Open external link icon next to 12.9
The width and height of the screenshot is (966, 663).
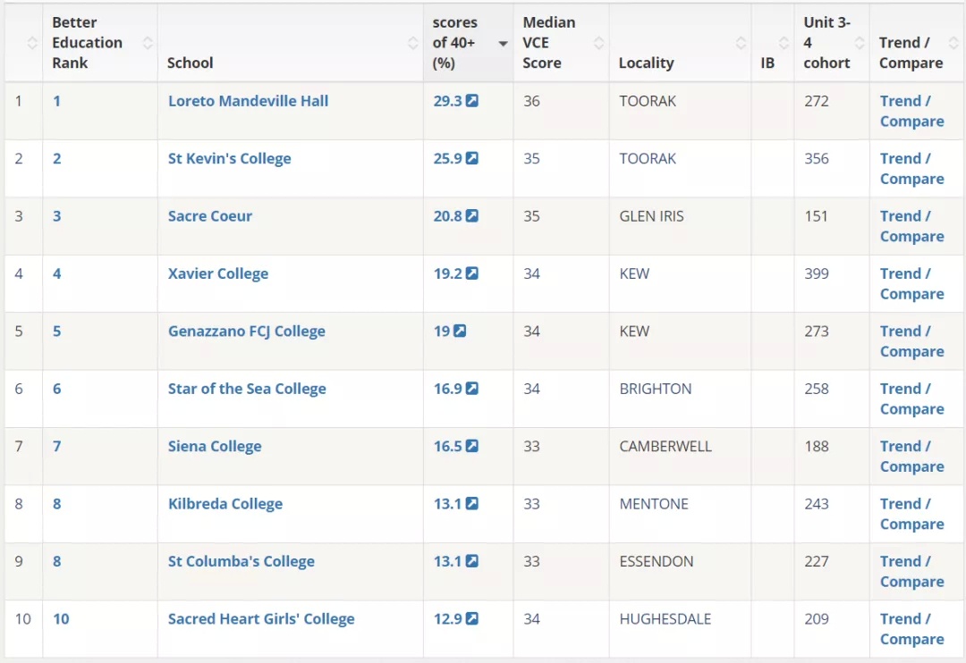pyautogui.click(x=472, y=618)
